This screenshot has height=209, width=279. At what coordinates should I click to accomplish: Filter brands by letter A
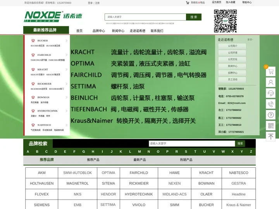[x=28, y=152]
